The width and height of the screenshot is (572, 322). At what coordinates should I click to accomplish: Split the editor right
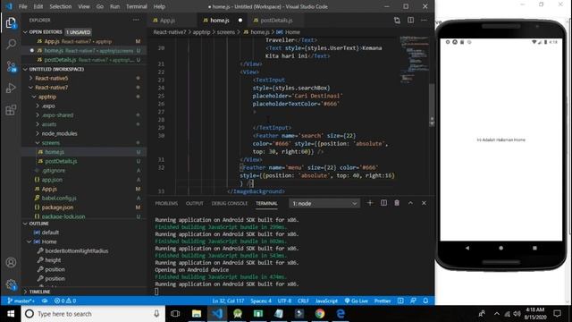click(x=411, y=21)
